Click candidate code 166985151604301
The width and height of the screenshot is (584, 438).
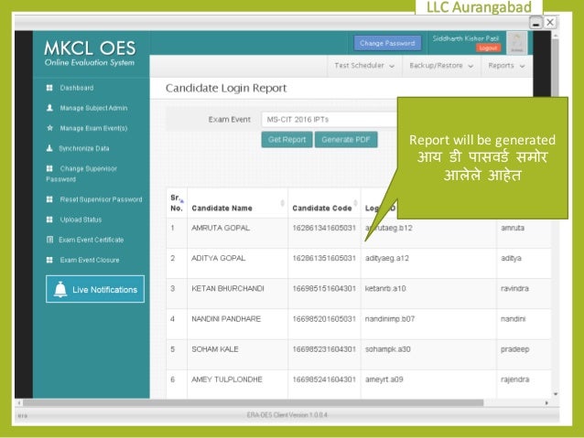324,288
